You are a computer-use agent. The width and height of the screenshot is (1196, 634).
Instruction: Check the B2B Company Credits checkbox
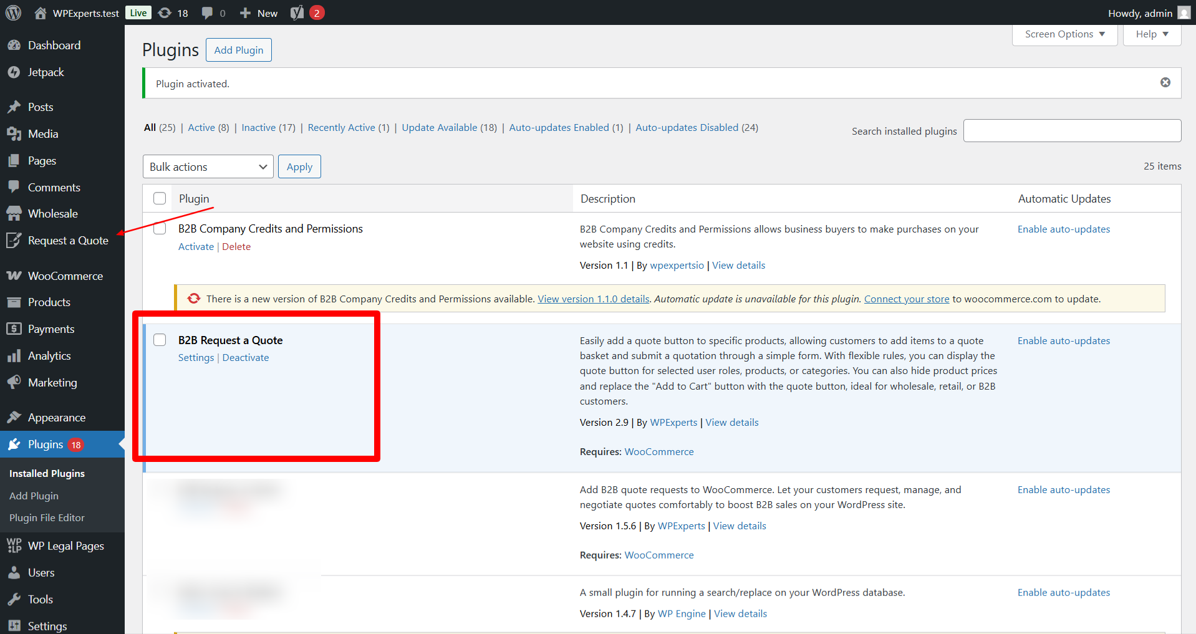click(160, 228)
